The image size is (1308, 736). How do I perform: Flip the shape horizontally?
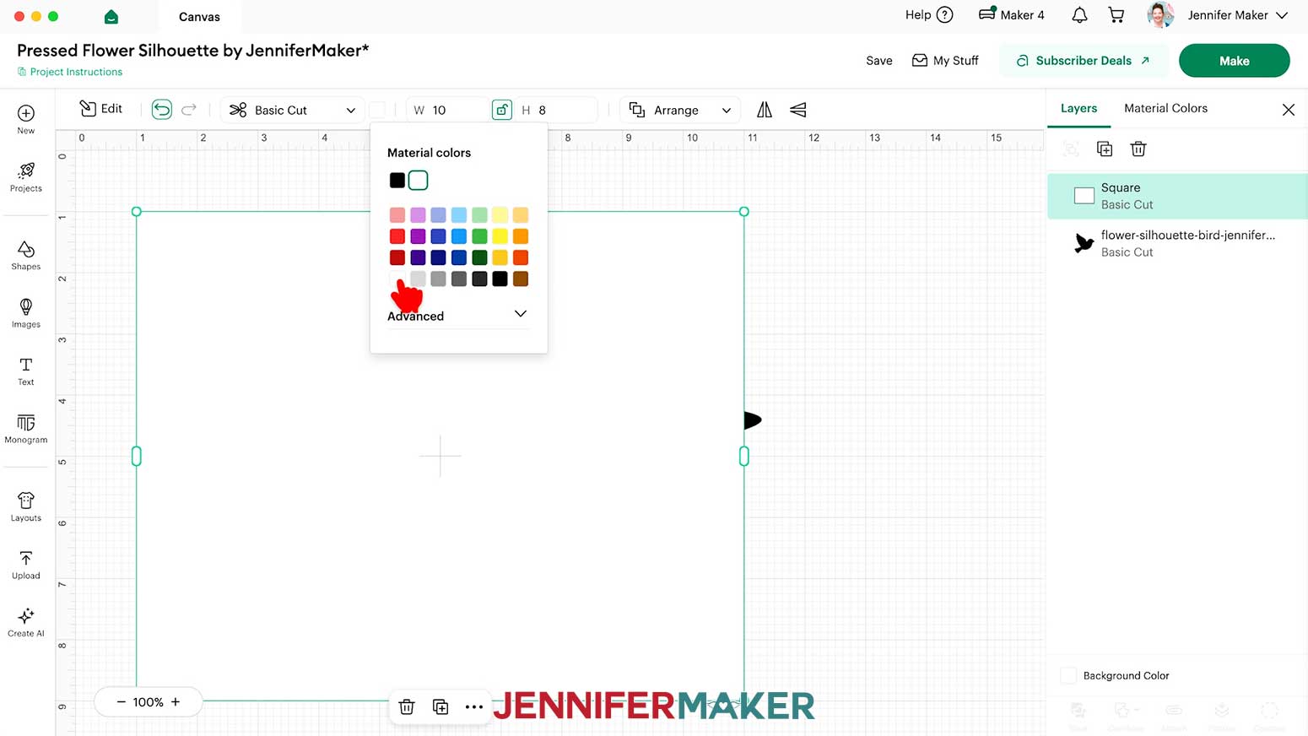pyautogui.click(x=765, y=110)
